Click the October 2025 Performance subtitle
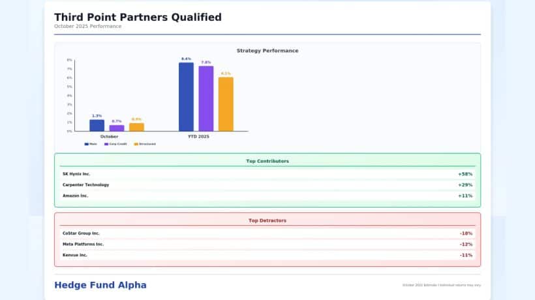 (x=87, y=26)
